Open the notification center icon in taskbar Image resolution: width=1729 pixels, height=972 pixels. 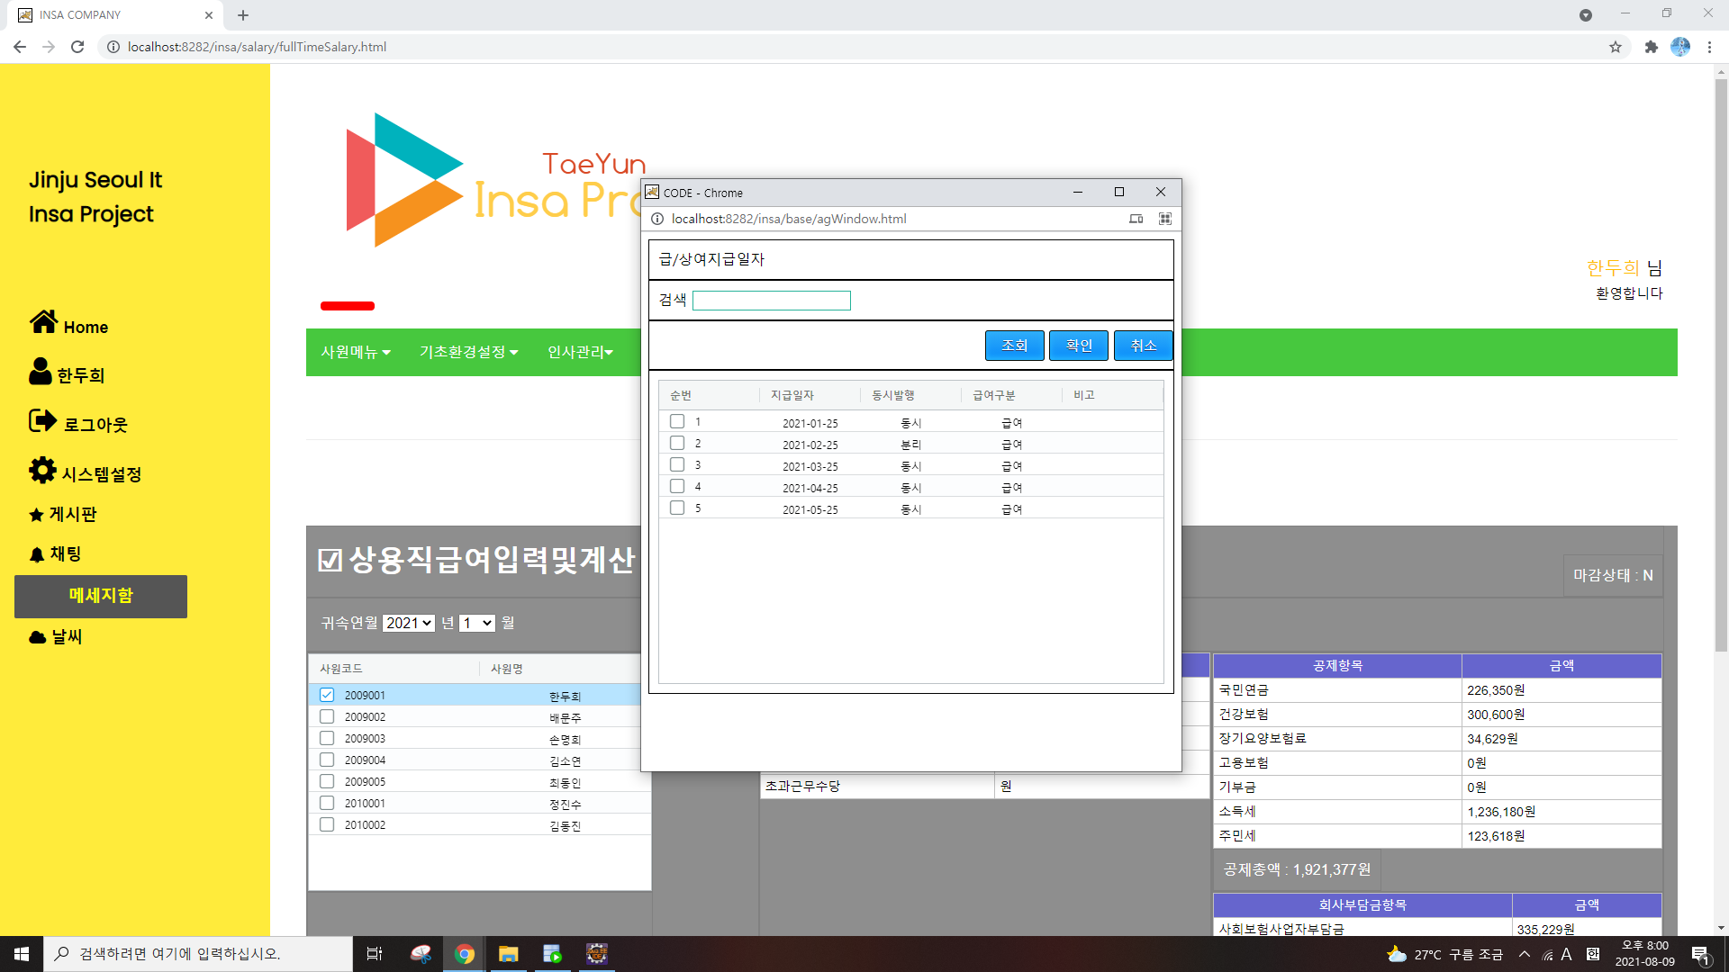click(x=1700, y=955)
